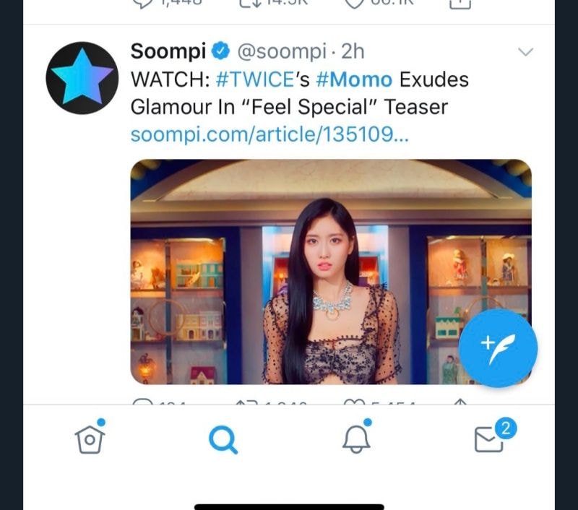This screenshot has width=578, height=510.
Task: Open the Search tab
Action: tap(223, 438)
